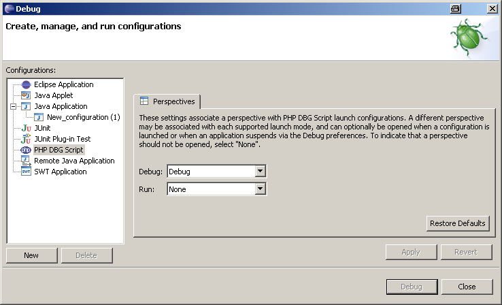Screen dimensions: 502x305
Task: Click the JUnit icon in configurations
Action: pyautogui.click(x=26, y=128)
